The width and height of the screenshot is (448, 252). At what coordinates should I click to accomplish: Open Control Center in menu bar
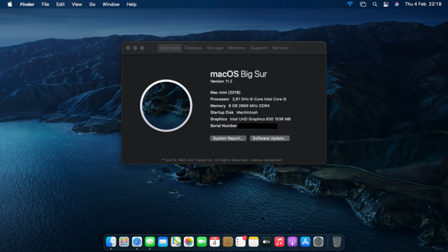tap(385, 4)
